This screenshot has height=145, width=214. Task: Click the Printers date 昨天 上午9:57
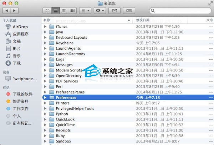[x=148, y=103]
